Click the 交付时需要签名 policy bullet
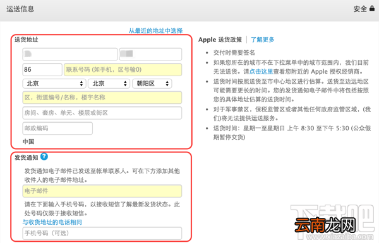The height and width of the screenshot is (243, 379). point(234,52)
